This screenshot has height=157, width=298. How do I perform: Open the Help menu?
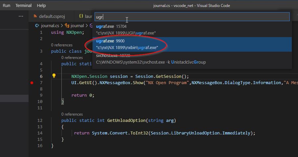pos(41,6)
